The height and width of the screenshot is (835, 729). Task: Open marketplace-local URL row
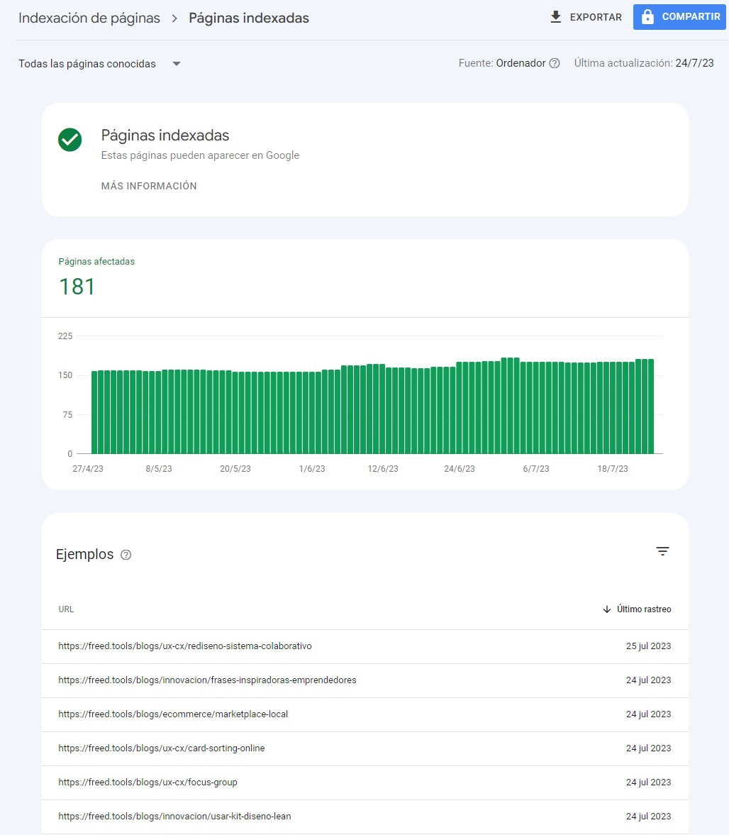point(365,714)
